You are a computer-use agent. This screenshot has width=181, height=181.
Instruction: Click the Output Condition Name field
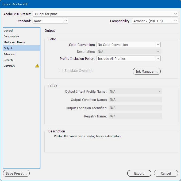click(135, 100)
